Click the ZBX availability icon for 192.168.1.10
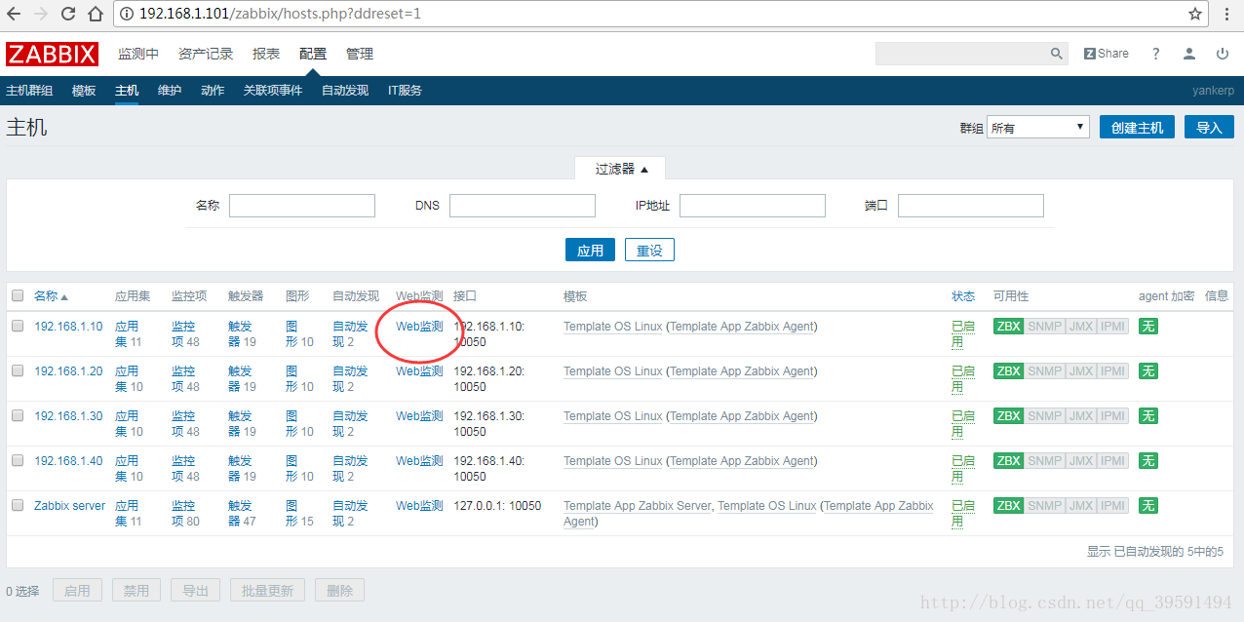The image size is (1244, 622). click(x=1008, y=326)
